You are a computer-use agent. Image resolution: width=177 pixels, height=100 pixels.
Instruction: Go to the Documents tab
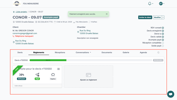click(107, 52)
